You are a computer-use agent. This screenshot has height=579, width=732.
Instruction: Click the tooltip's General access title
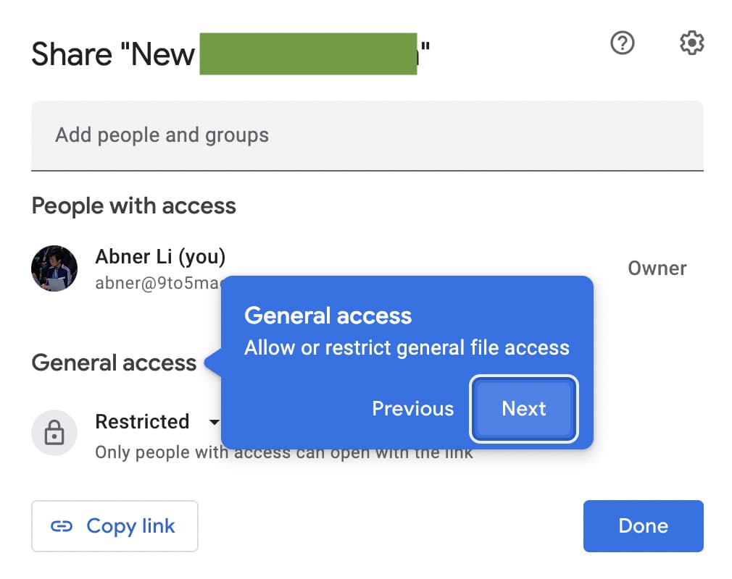click(328, 316)
